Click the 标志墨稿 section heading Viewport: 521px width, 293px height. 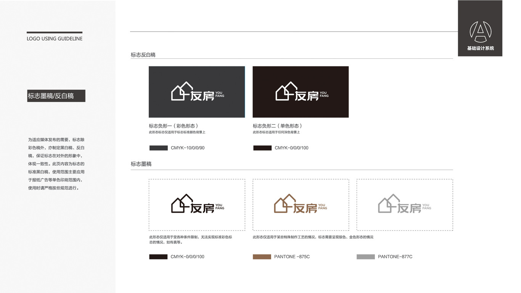141,164
